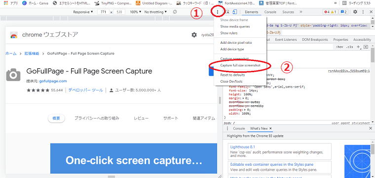Open errors and warnings counter badge
The height and width of the screenshot is (178, 375).
(330, 12)
